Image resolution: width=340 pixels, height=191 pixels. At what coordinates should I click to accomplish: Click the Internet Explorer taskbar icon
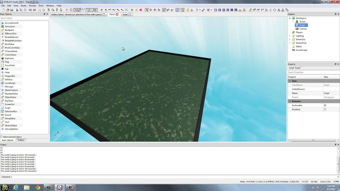(16, 188)
